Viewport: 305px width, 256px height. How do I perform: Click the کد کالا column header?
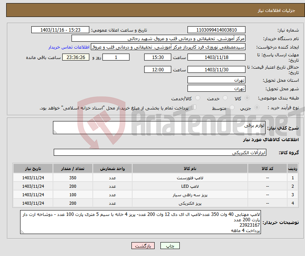pos(268,168)
